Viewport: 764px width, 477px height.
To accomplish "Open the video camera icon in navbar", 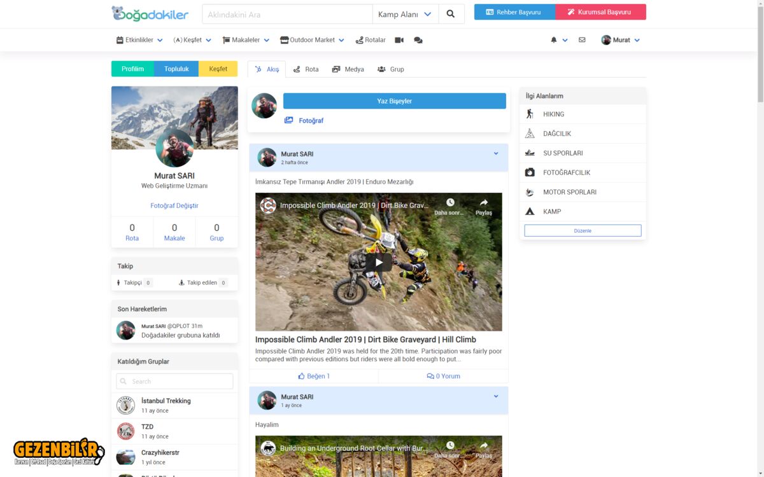I will click(399, 40).
